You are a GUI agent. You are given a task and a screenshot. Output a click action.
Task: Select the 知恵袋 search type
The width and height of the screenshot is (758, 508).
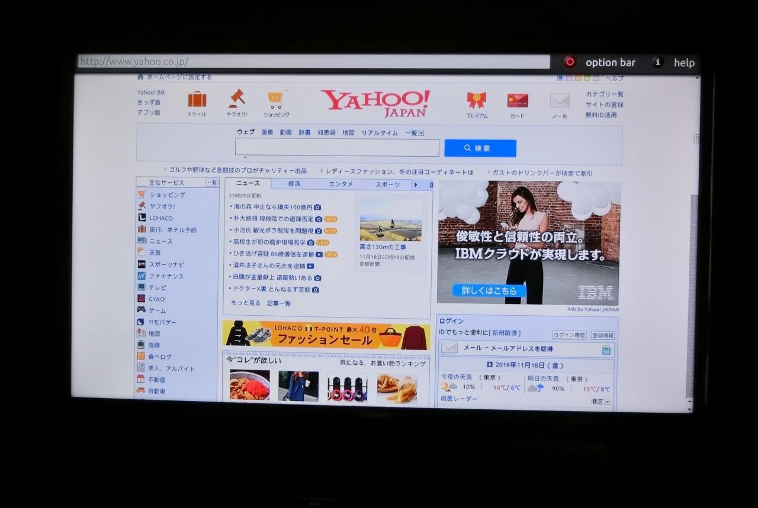click(x=326, y=132)
